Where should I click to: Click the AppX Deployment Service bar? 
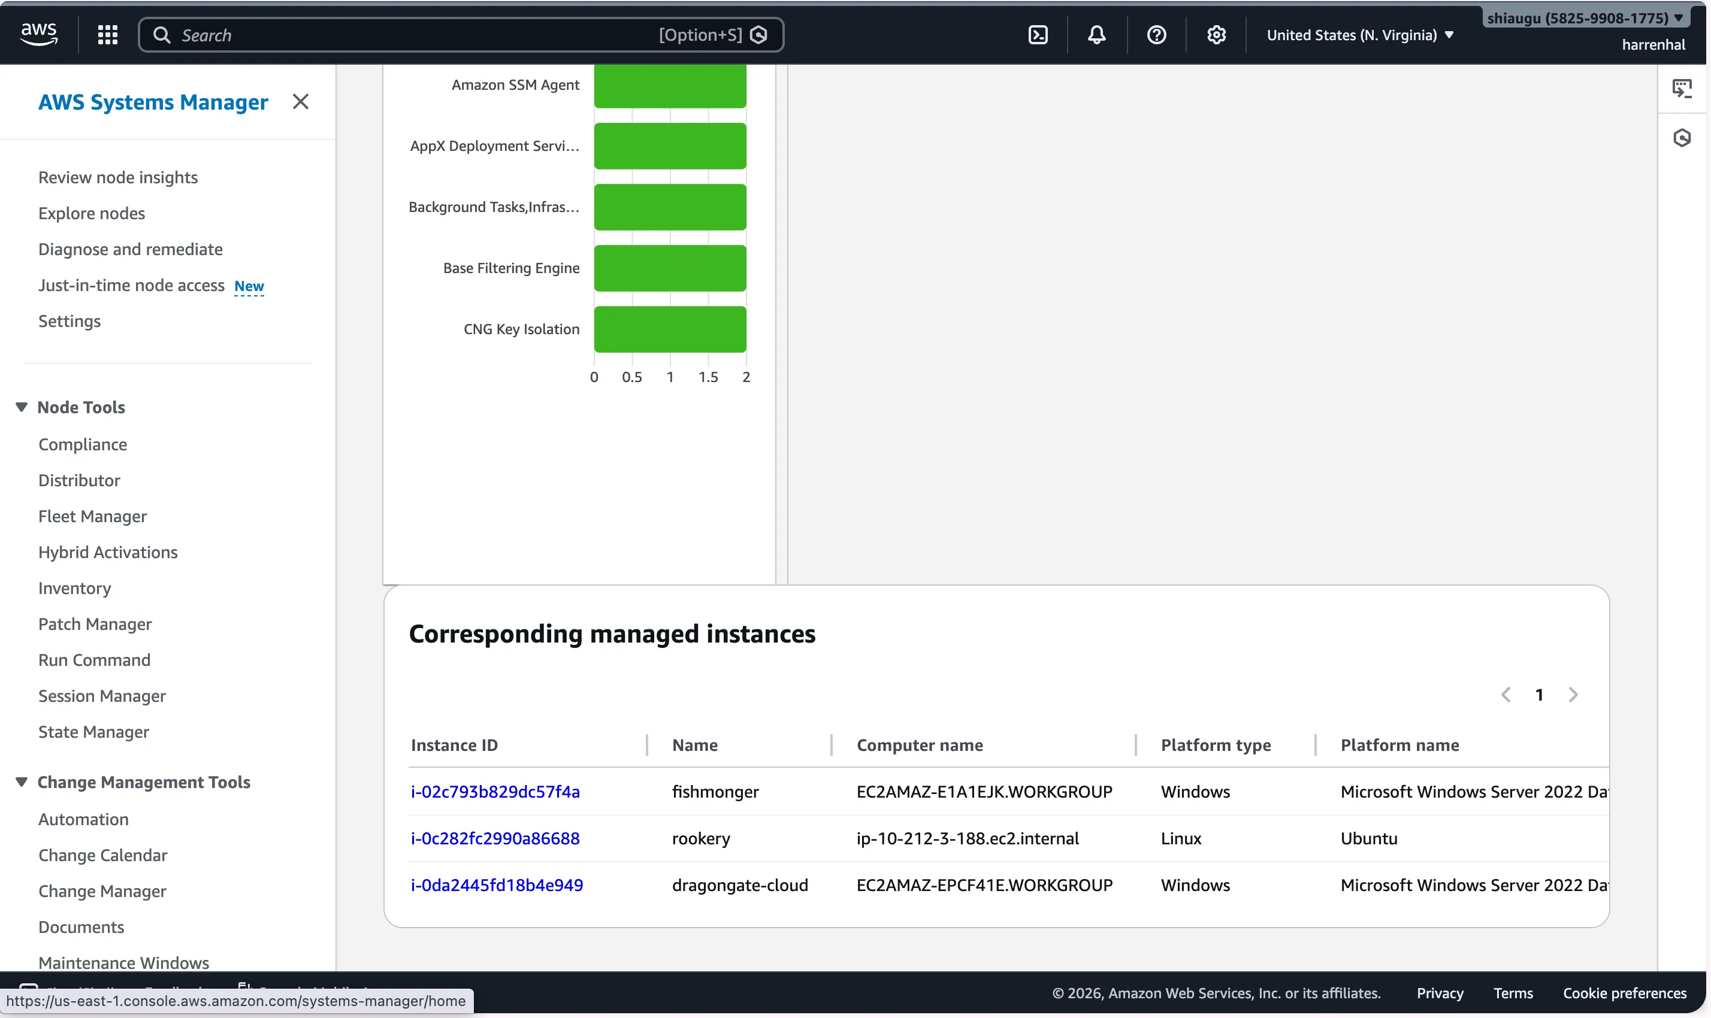point(670,146)
